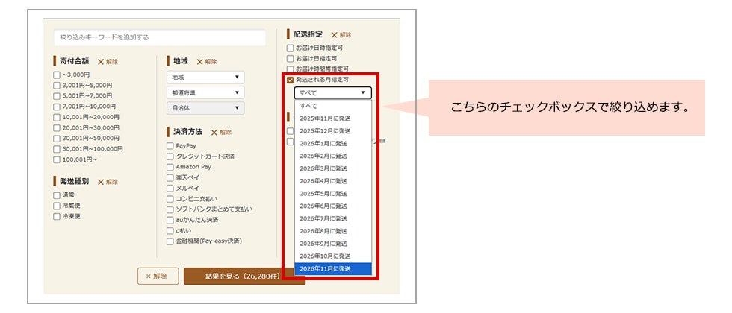Pick 2026年5月に発送 option
The height and width of the screenshot is (313, 732).
coord(333,194)
